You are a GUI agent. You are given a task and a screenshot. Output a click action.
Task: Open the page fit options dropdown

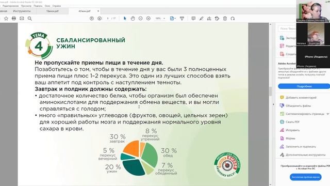click(173, 19)
